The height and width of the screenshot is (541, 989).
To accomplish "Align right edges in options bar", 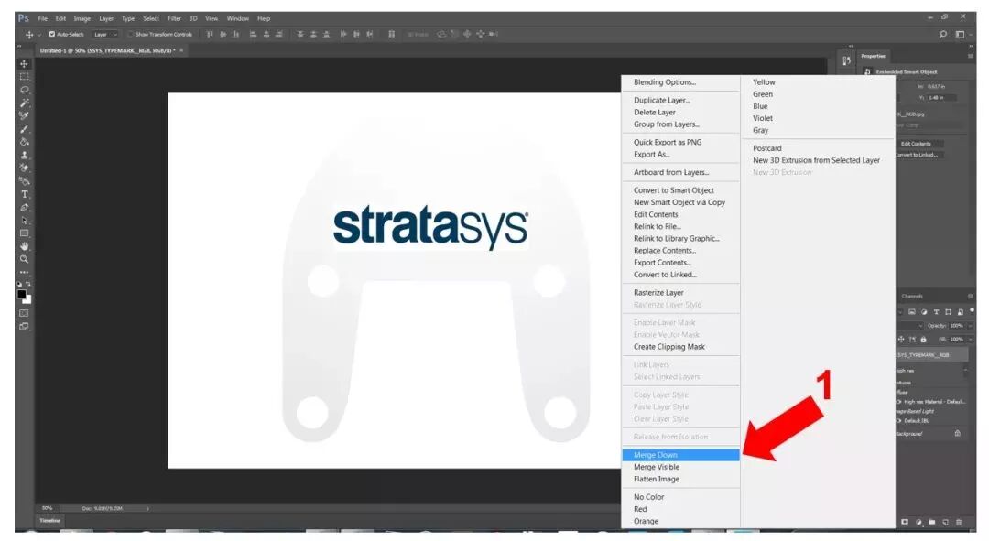I will coord(279,34).
